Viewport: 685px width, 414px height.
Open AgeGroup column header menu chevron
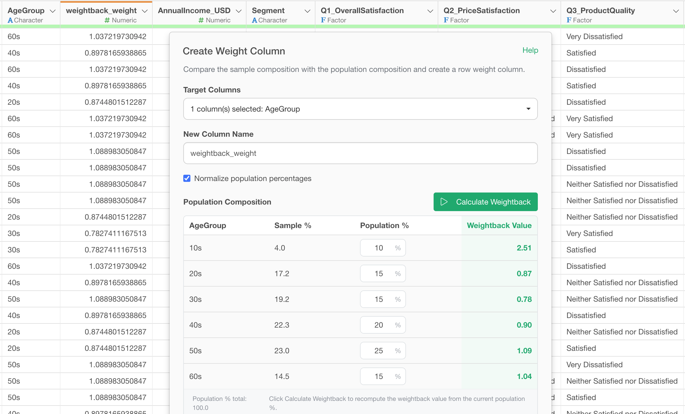pyautogui.click(x=53, y=11)
